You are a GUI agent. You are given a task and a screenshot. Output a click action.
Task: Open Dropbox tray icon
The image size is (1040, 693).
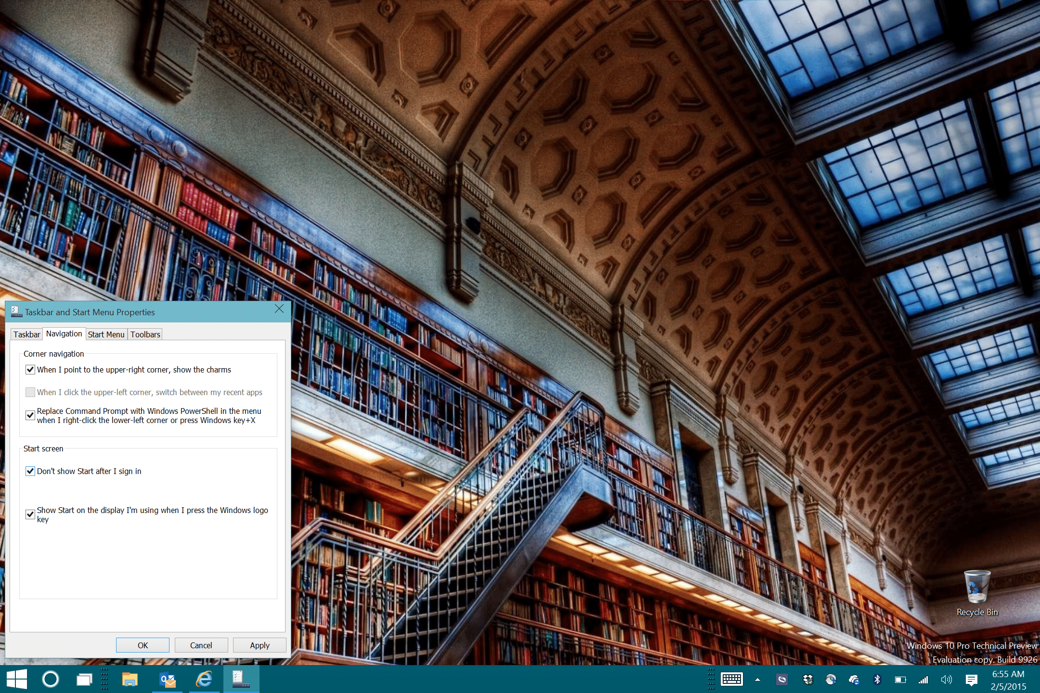[x=808, y=680]
